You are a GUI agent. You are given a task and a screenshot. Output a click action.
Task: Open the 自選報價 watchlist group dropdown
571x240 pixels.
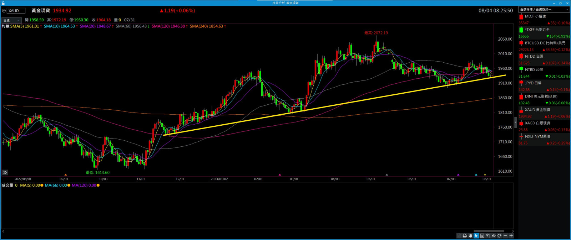544,10
